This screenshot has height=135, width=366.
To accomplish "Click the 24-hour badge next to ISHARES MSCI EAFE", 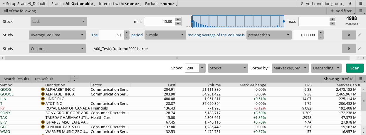I will (43, 122).
